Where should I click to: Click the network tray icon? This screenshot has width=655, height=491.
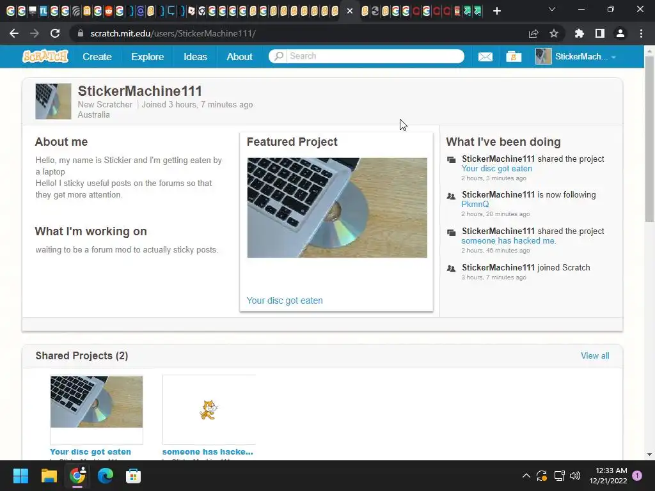(x=559, y=476)
